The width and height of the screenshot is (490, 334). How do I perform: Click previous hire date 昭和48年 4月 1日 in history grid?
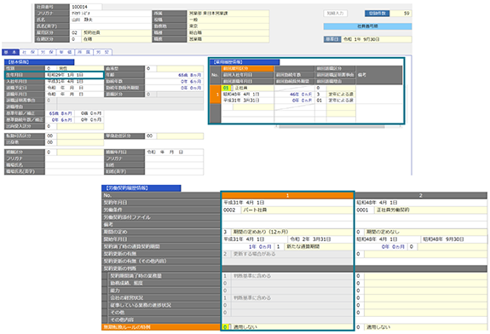248,94
